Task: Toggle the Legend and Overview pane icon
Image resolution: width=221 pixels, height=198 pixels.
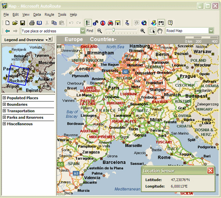Action: [88, 23]
